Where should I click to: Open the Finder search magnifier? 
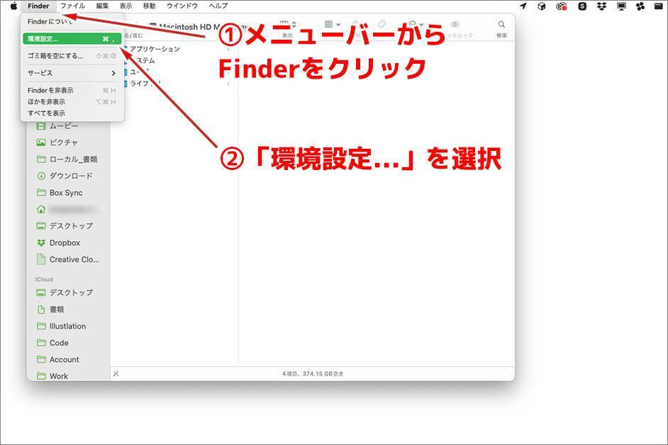pyautogui.click(x=501, y=25)
